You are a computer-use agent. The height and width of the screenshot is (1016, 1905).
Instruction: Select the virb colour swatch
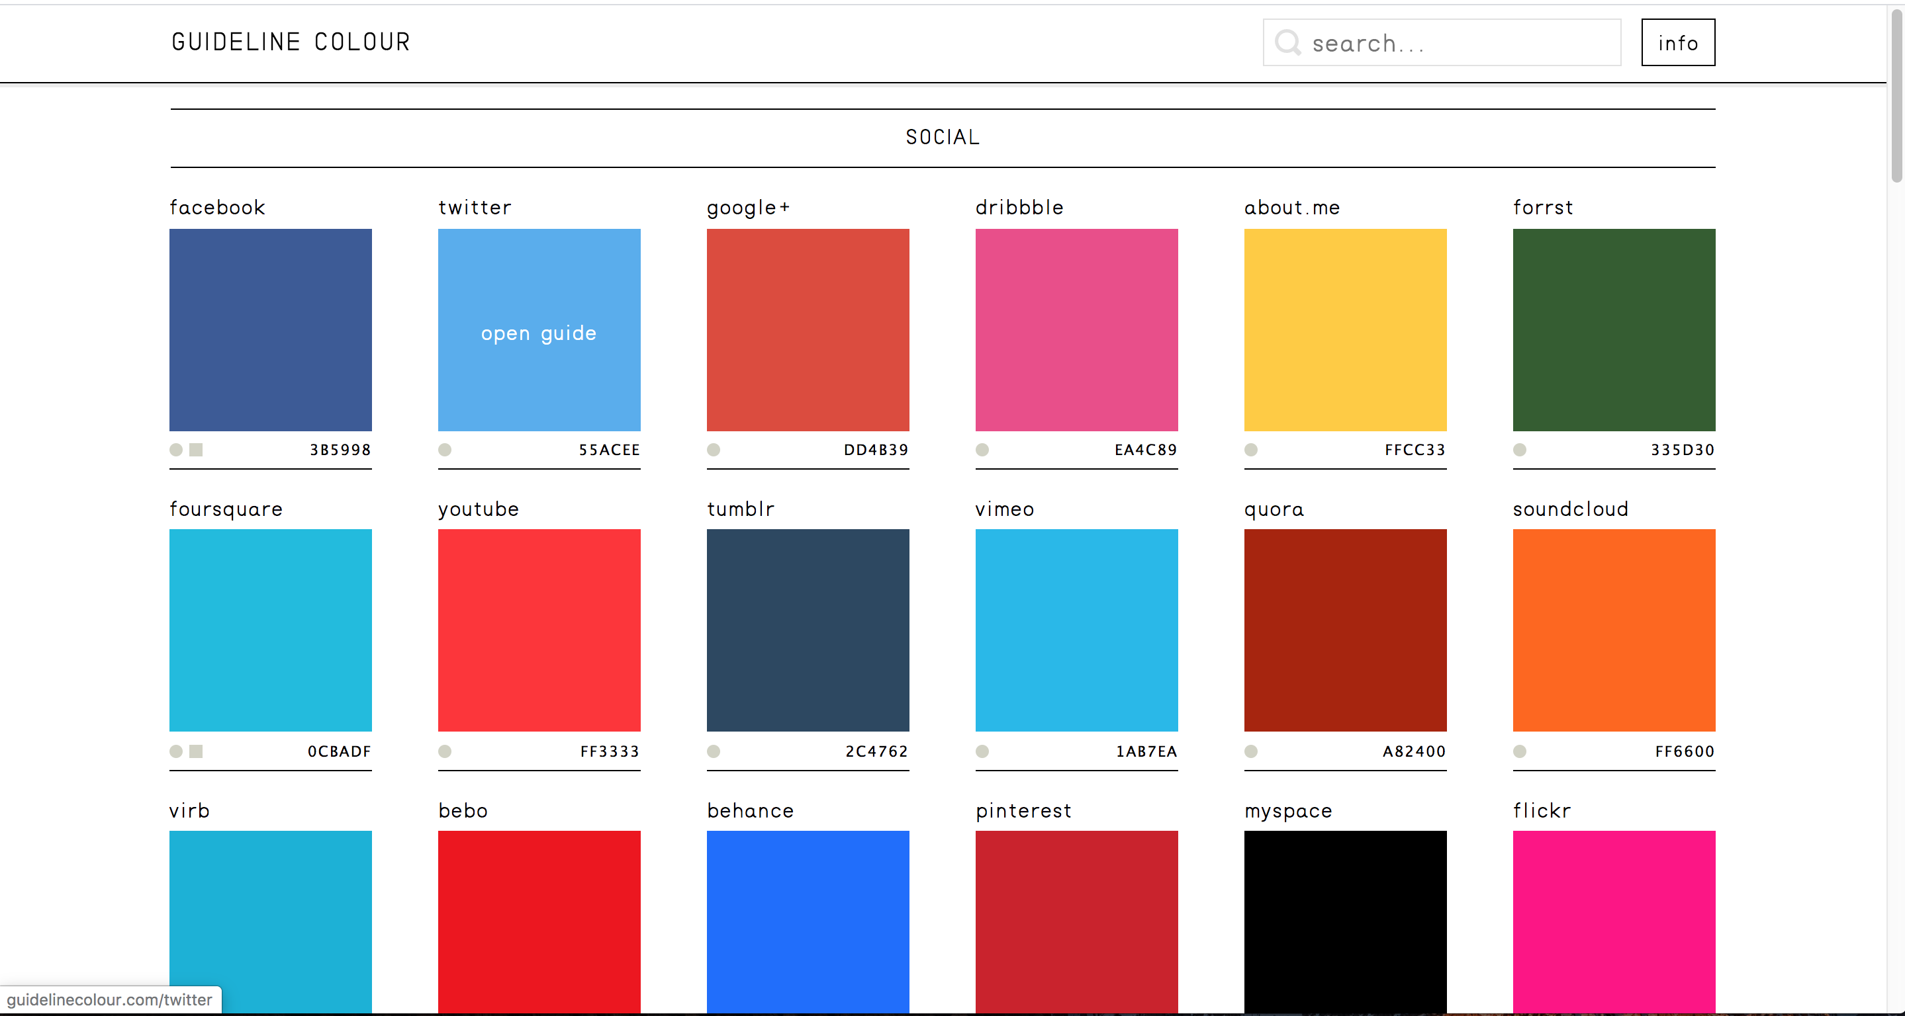point(271,921)
